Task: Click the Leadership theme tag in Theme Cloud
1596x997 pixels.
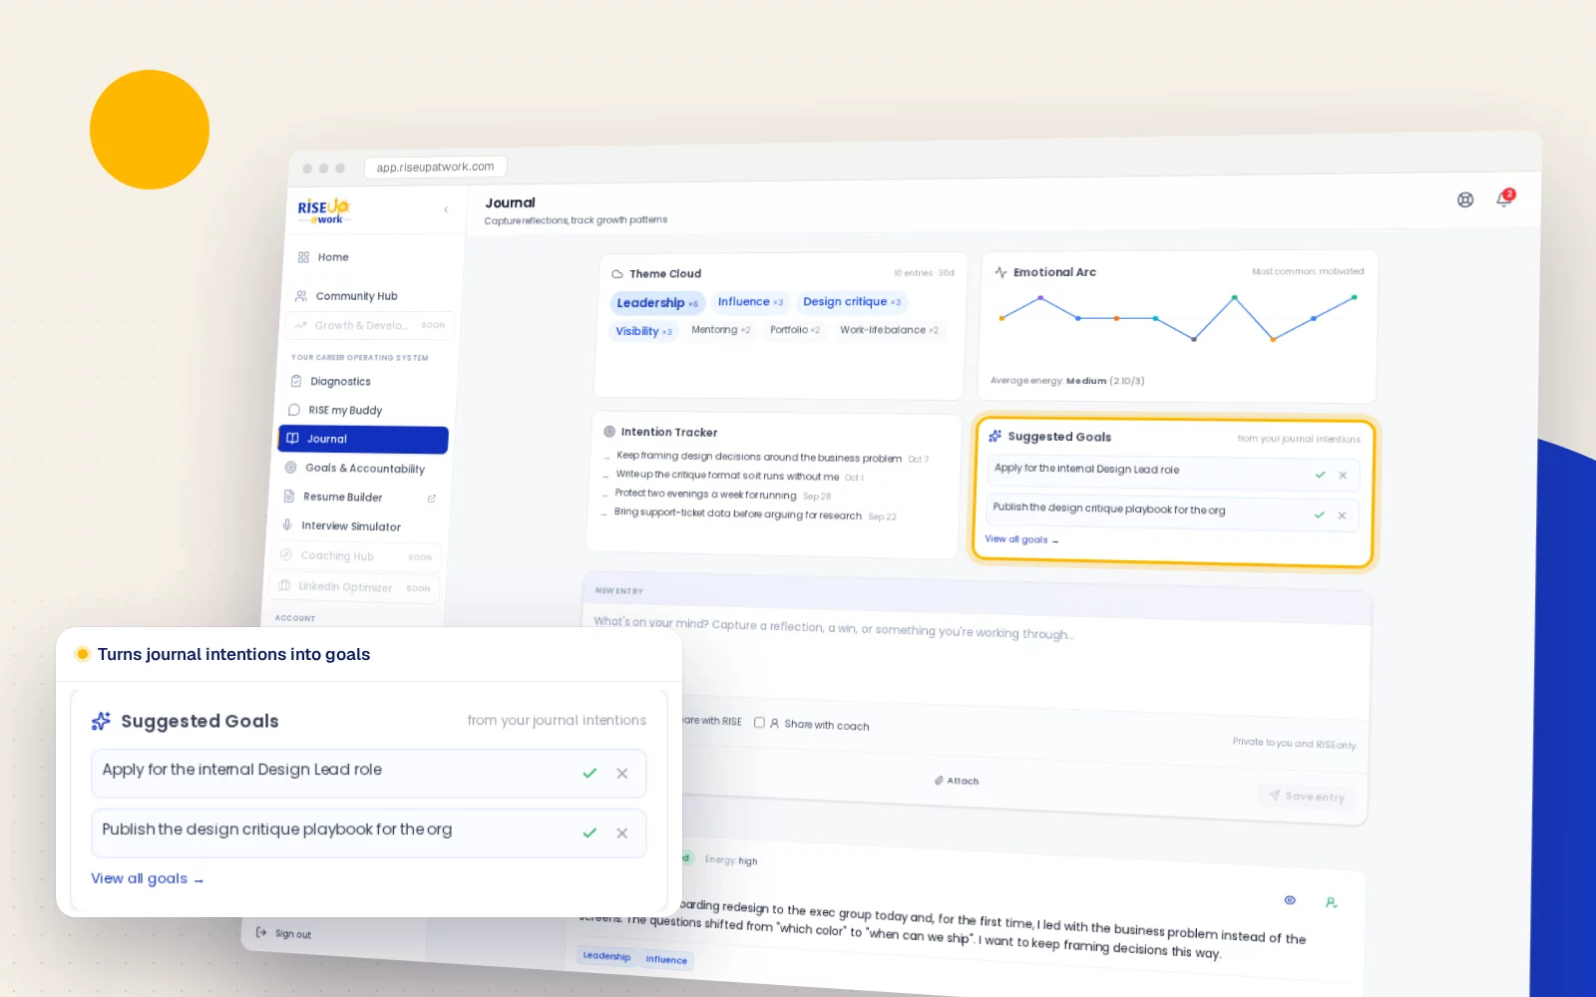Action: pyautogui.click(x=657, y=303)
